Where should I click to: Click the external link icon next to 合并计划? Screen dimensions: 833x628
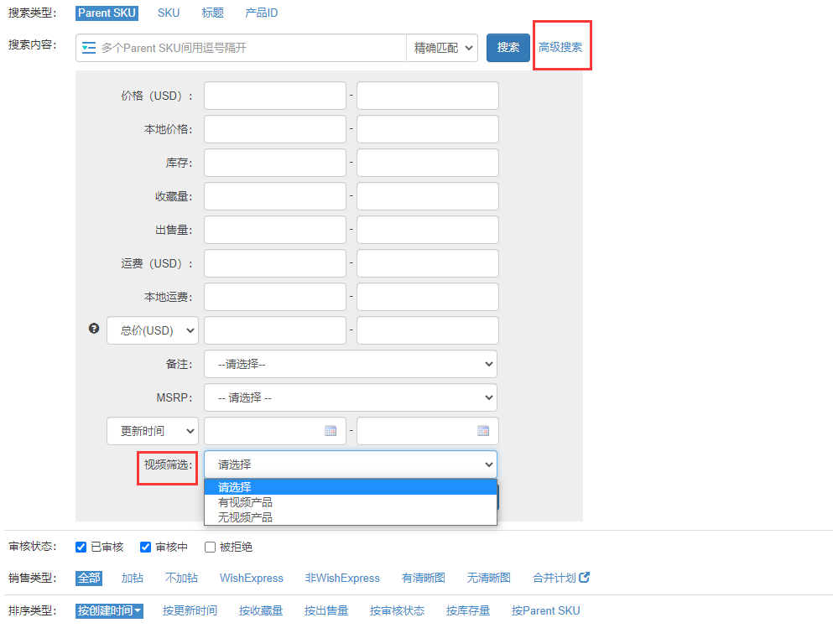click(x=585, y=578)
